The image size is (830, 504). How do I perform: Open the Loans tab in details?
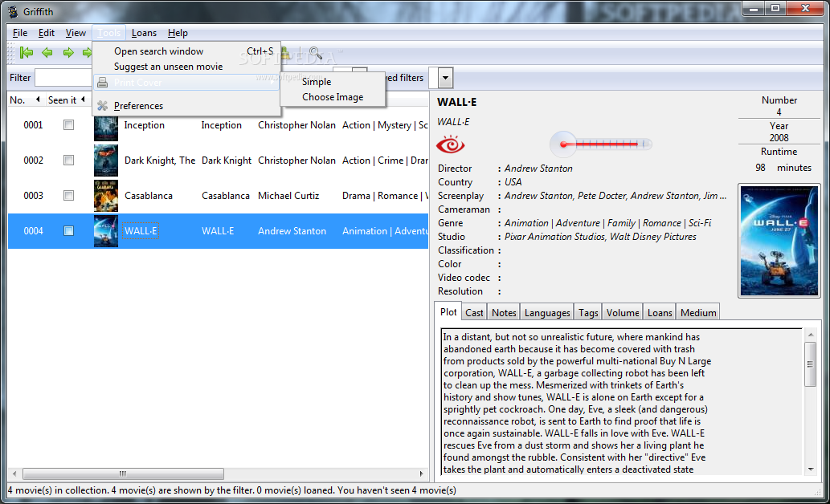click(x=660, y=312)
